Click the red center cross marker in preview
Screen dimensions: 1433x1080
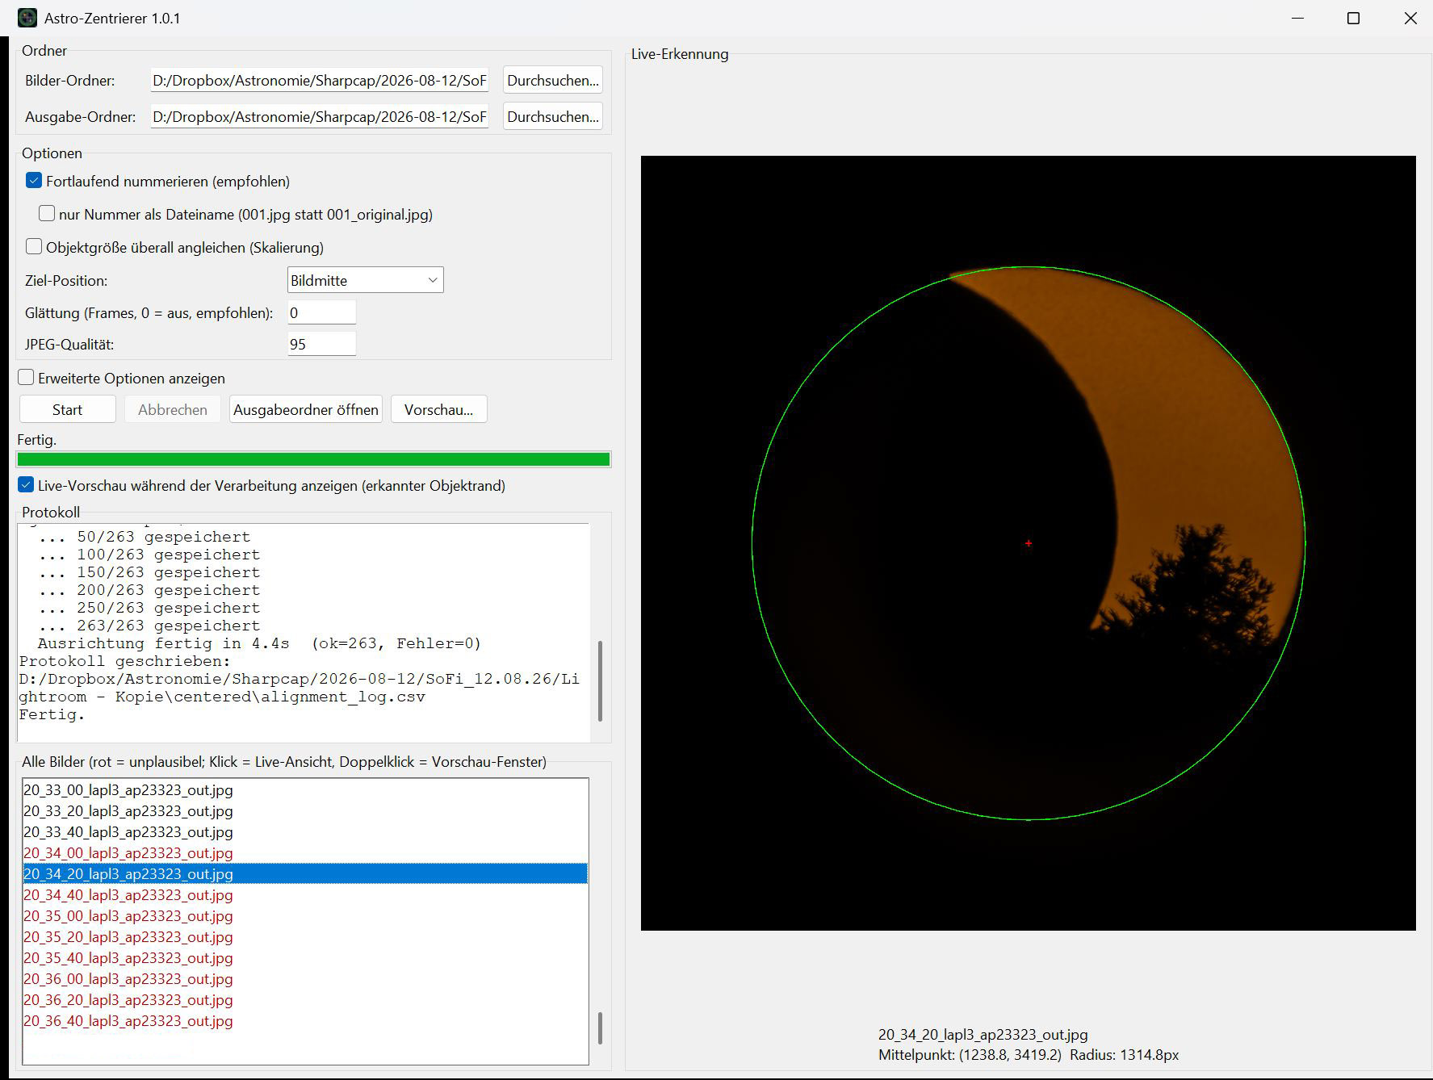click(x=1029, y=543)
